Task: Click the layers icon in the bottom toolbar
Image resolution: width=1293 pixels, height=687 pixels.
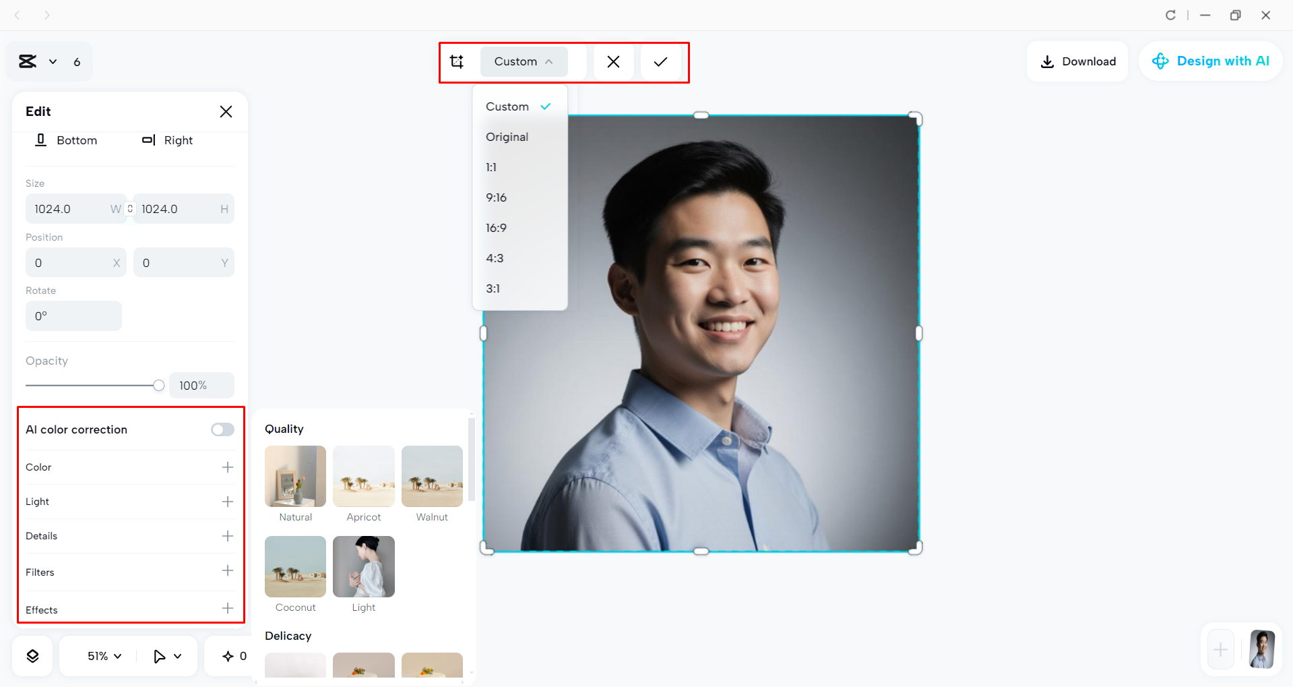Action: tap(32, 655)
